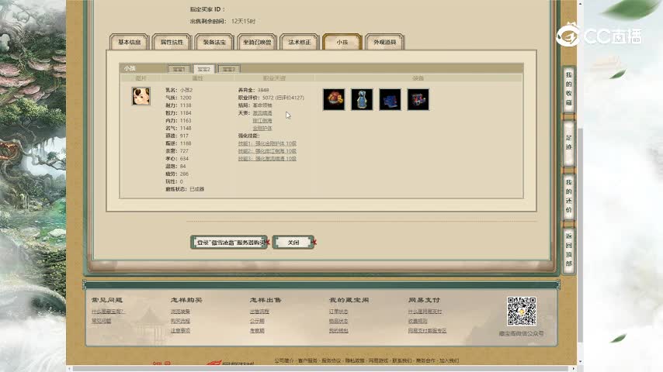The image size is (663, 372).
Task: Click 返回顶部 side button
Action: click(x=568, y=250)
